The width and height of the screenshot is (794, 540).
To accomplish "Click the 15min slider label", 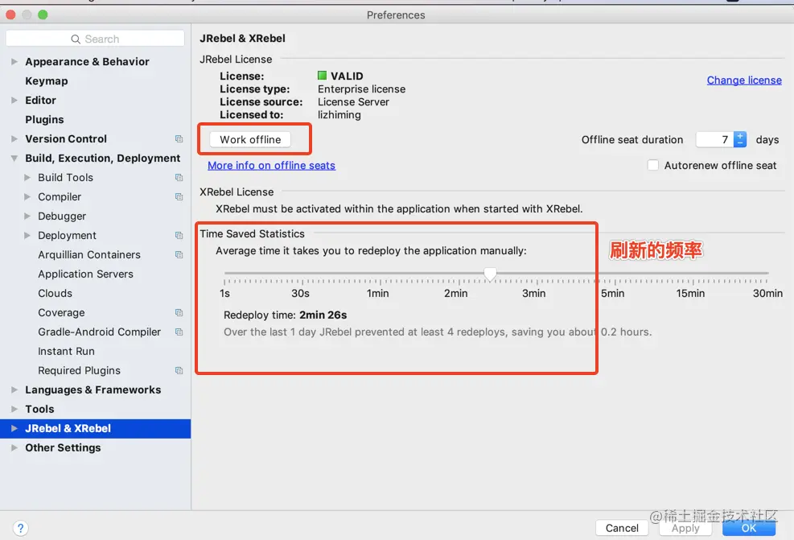I will [690, 293].
